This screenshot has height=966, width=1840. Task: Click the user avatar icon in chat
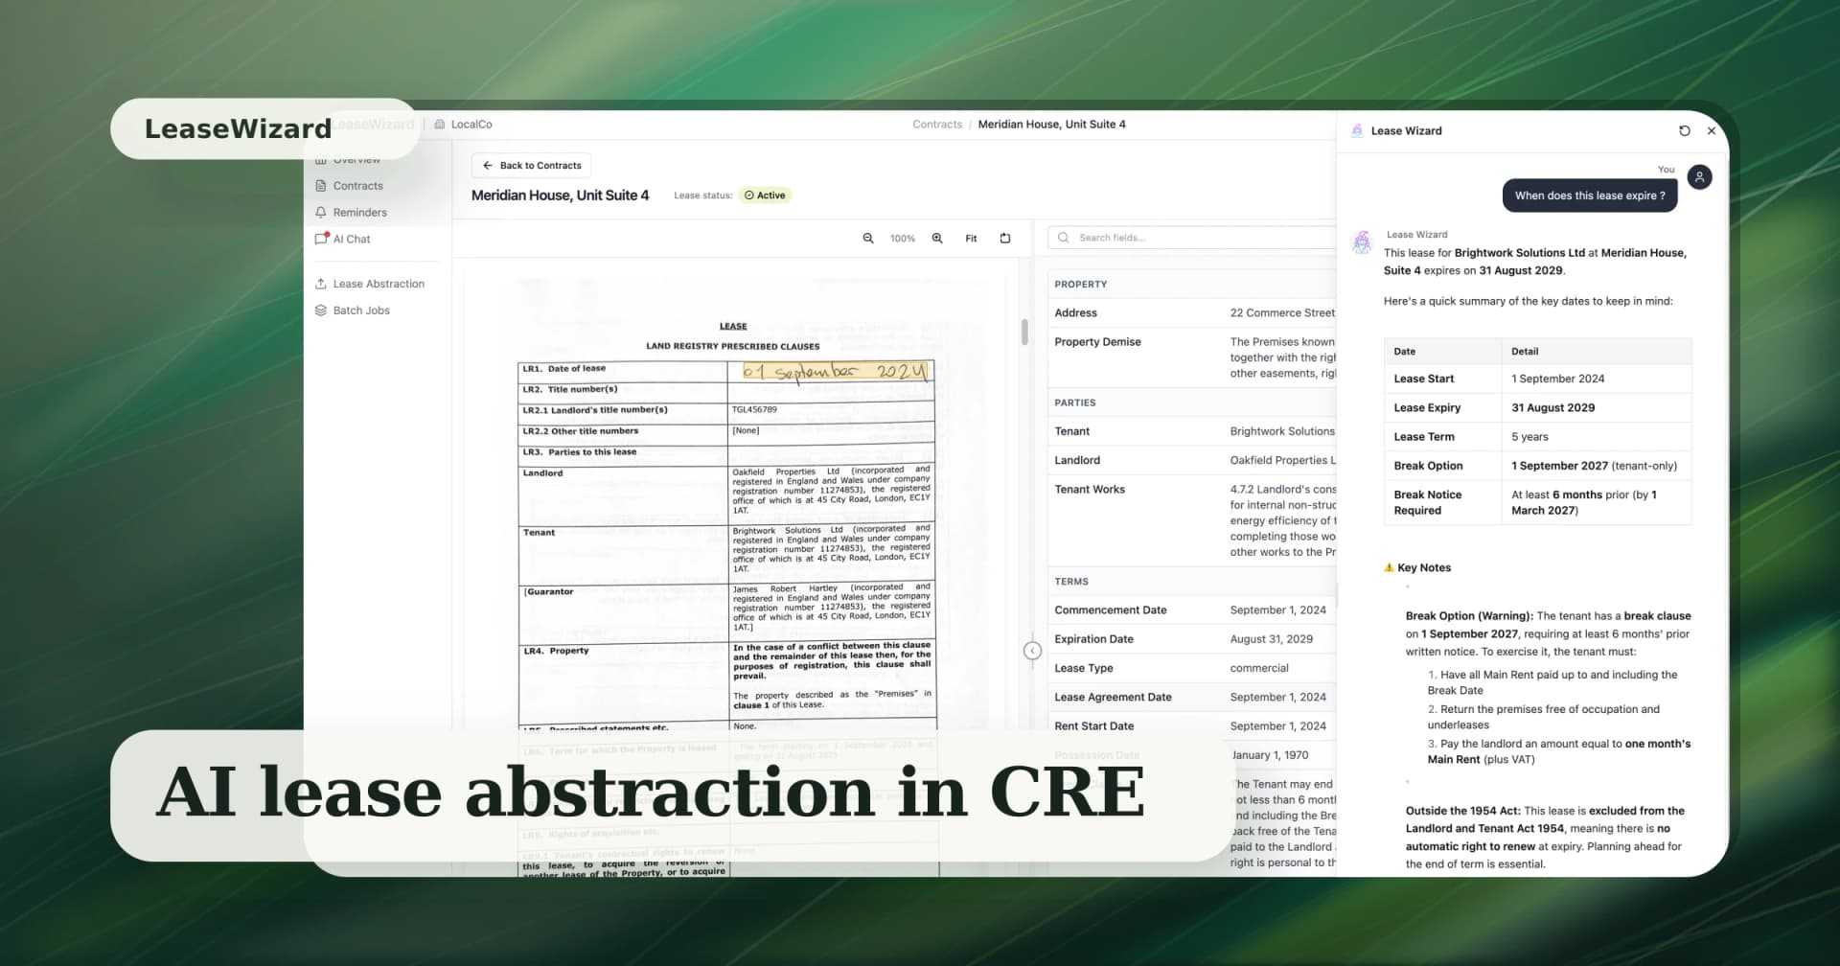[1699, 177]
